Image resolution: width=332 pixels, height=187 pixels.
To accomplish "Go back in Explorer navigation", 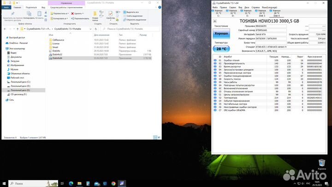I will pos(5,29).
